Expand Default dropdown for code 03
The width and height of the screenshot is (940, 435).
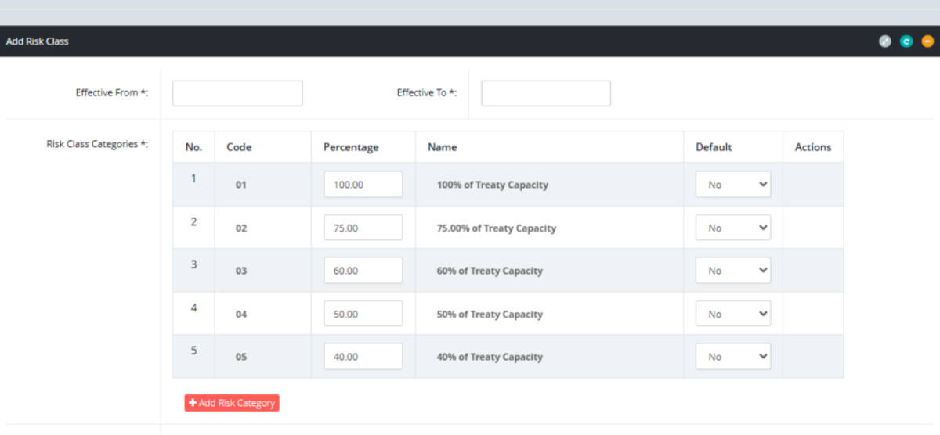(x=732, y=271)
